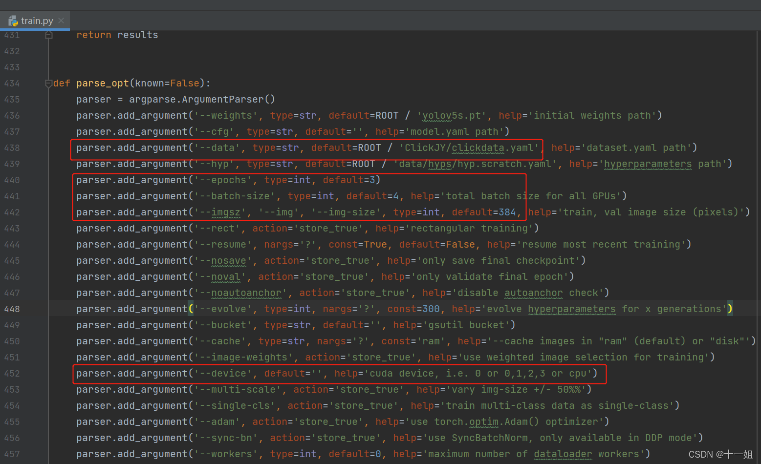Click the '--evolve' argument string
The height and width of the screenshot is (464, 761).
pyautogui.click(x=223, y=309)
